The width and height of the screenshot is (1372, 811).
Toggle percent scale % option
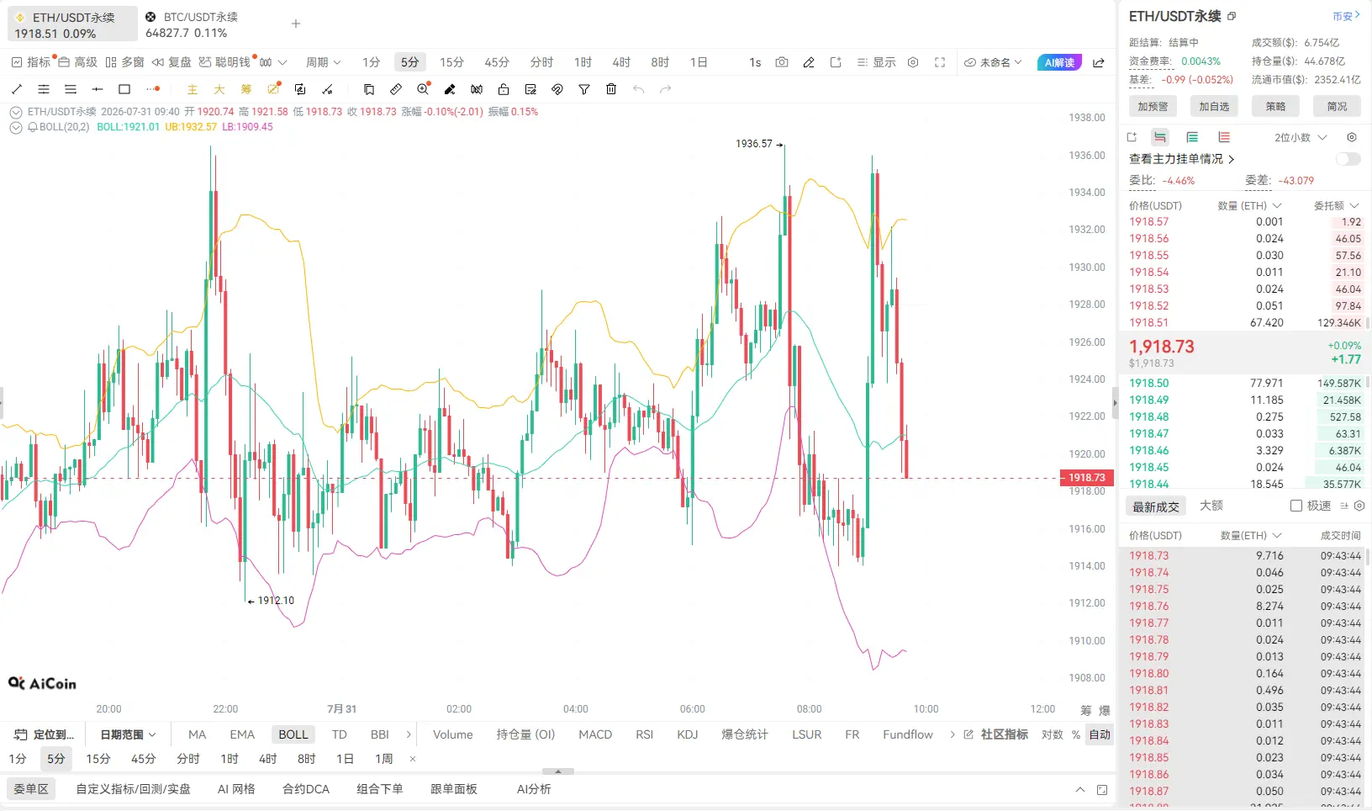(1076, 734)
